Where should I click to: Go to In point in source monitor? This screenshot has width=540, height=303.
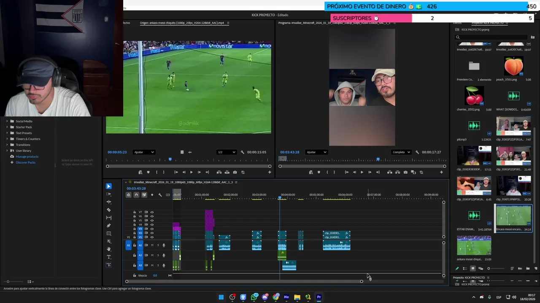(176, 172)
